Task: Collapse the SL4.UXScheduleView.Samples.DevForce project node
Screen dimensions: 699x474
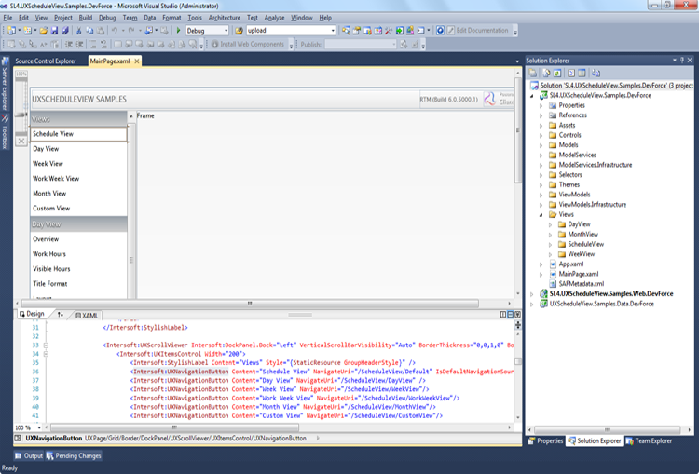Action: (x=532, y=96)
